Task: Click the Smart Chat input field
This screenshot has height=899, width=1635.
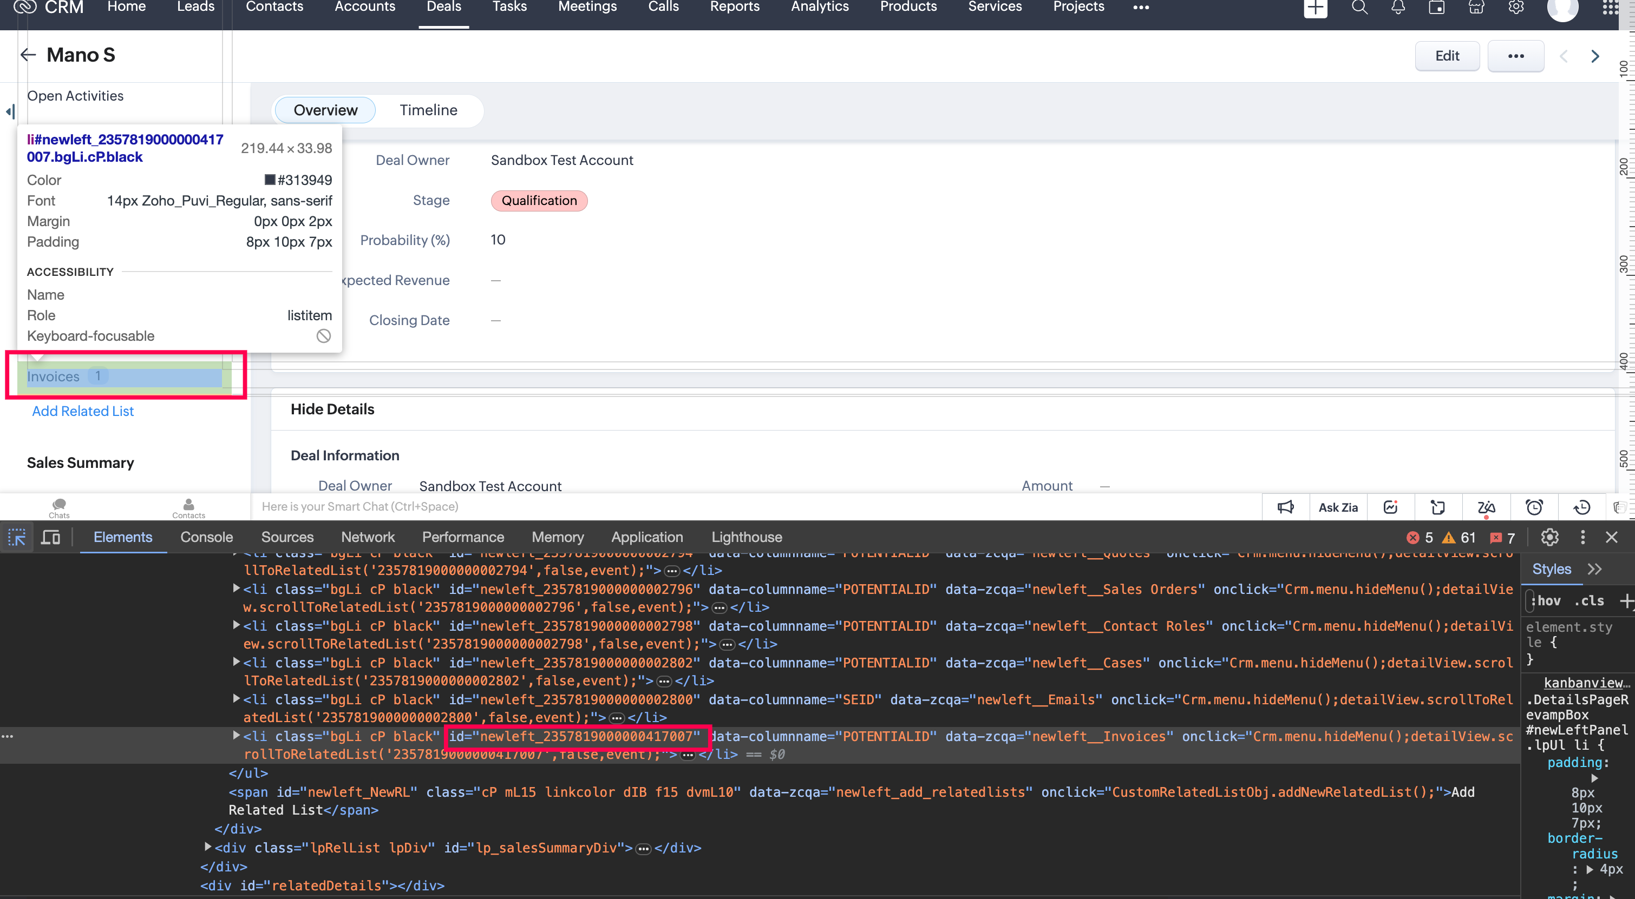Action: click(755, 507)
